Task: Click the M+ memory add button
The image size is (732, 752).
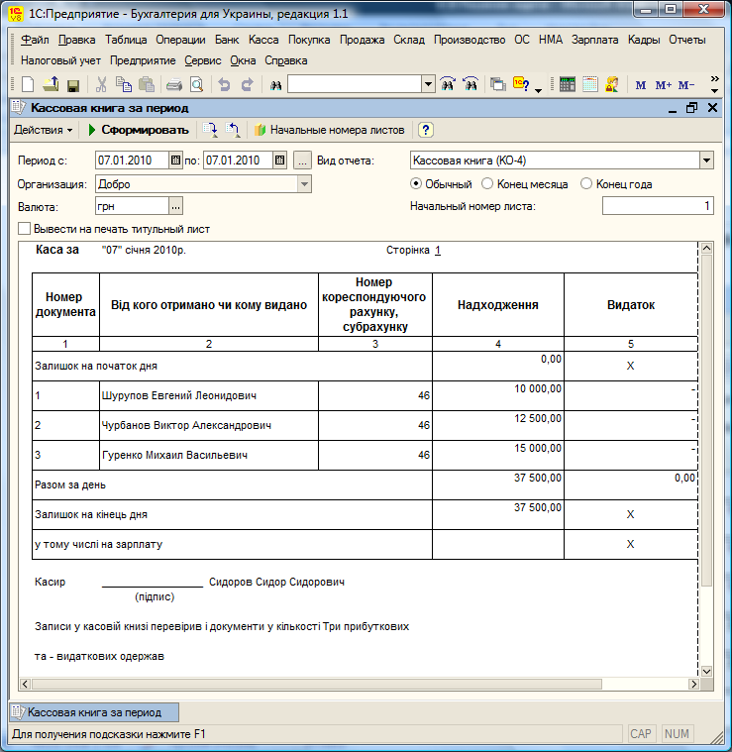Action: [663, 85]
